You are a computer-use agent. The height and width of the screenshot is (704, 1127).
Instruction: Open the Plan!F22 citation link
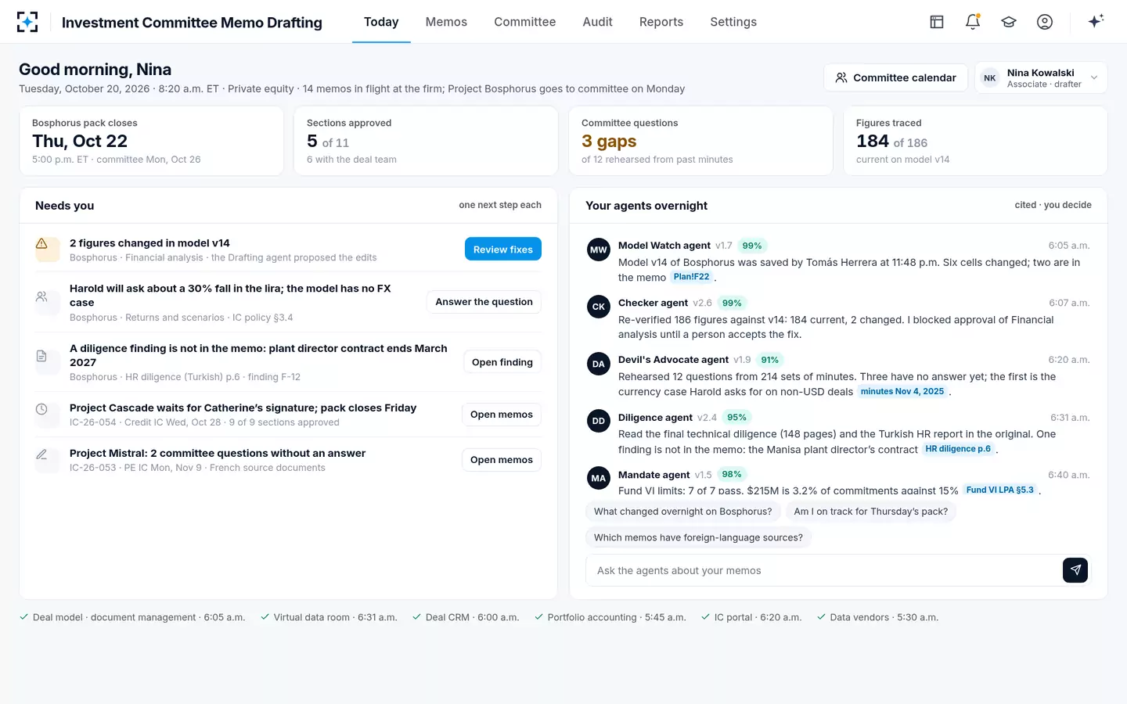[691, 277]
